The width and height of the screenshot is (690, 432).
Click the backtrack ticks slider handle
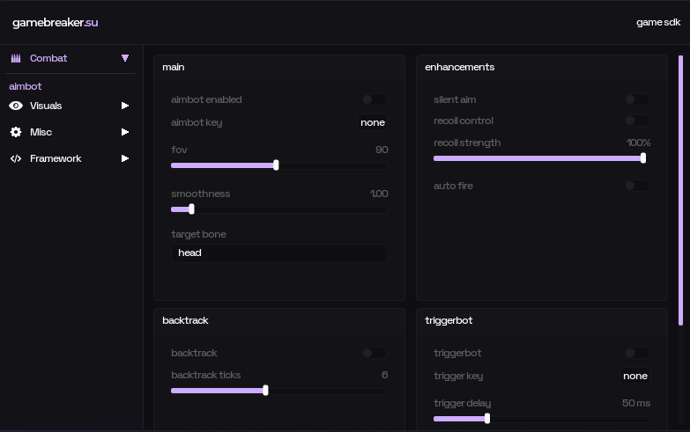265,391
